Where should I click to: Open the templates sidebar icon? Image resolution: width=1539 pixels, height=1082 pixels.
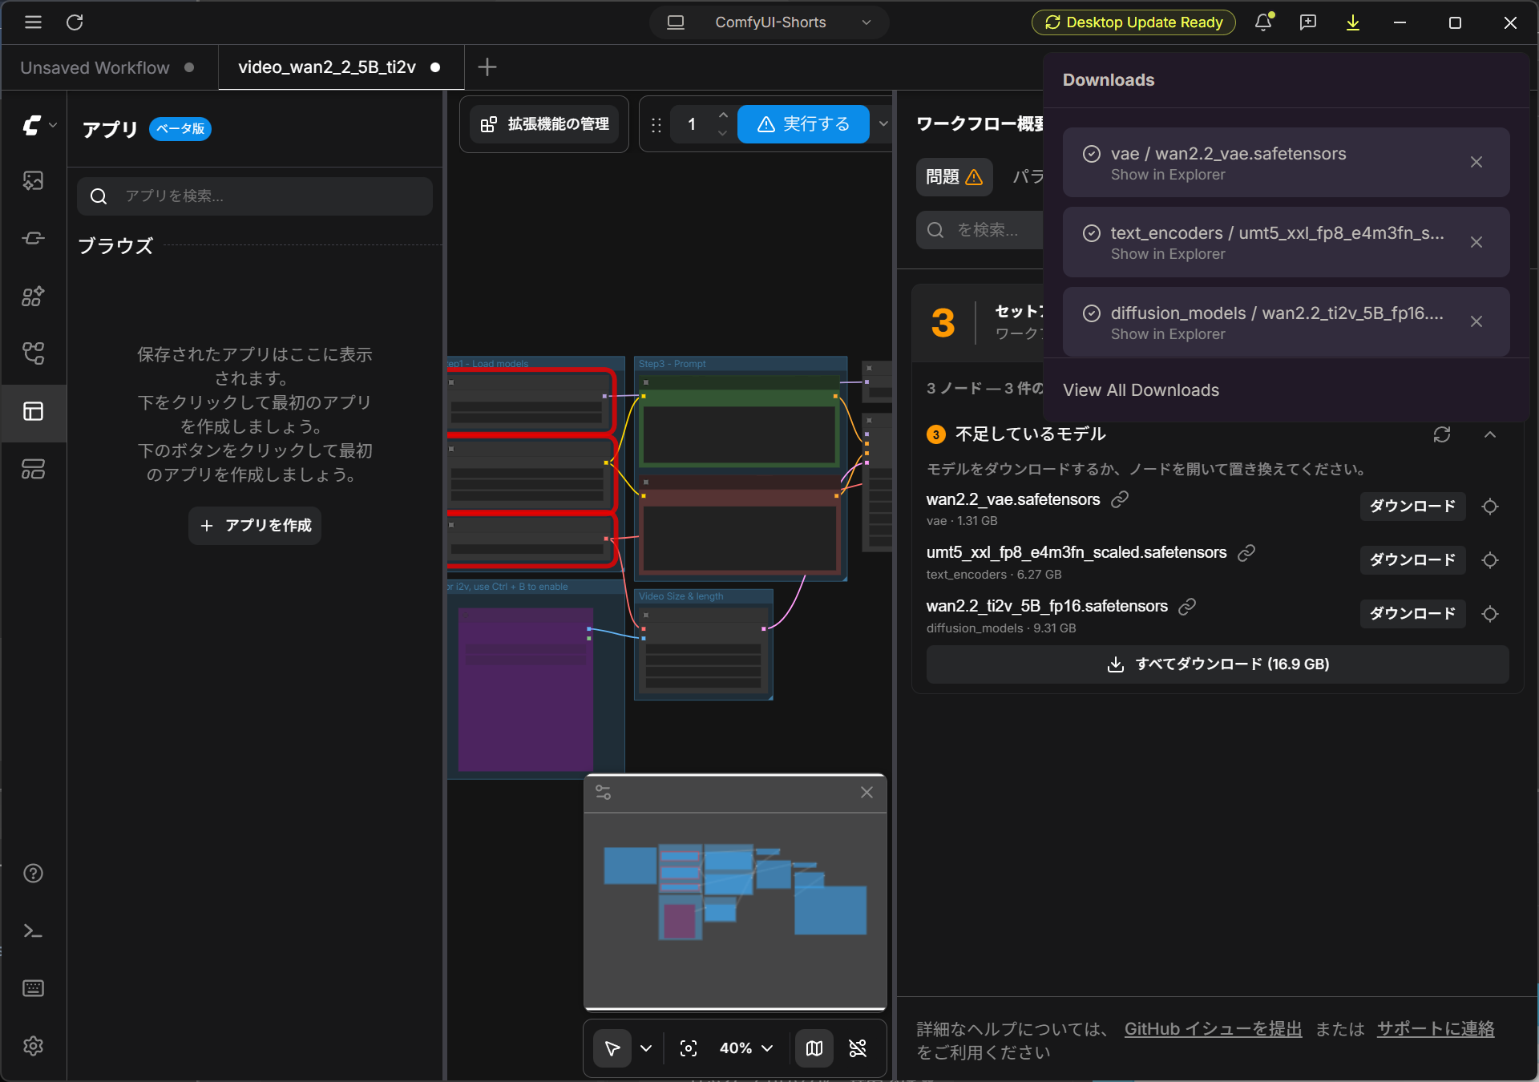click(x=33, y=469)
